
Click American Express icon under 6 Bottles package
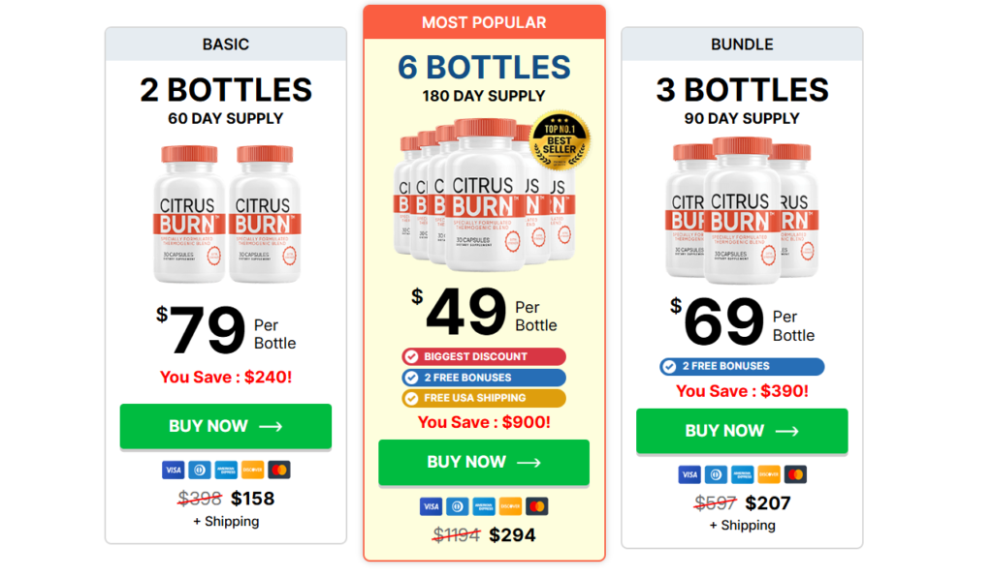pyautogui.click(x=484, y=506)
